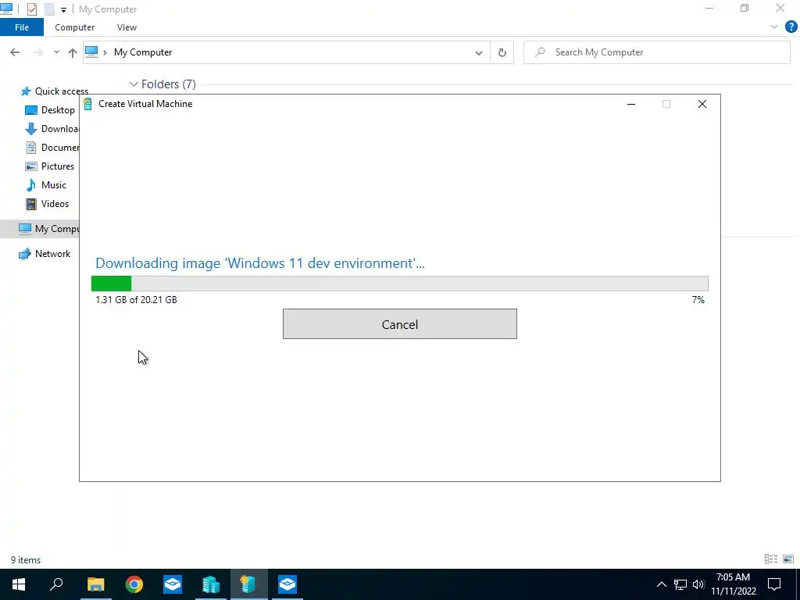
Task: Go back in File Explorer
Action: tap(15, 52)
